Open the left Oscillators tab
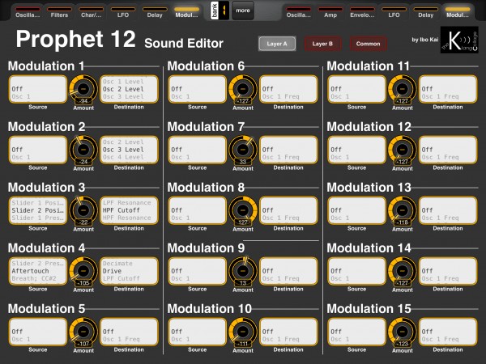The width and height of the screenshot is (486, 364). [x=28, y=12]
